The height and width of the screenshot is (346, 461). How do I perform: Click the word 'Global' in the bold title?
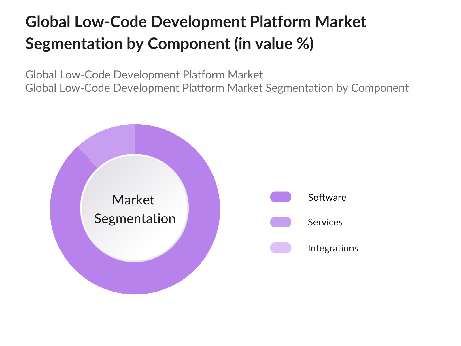tap(48, 22)
